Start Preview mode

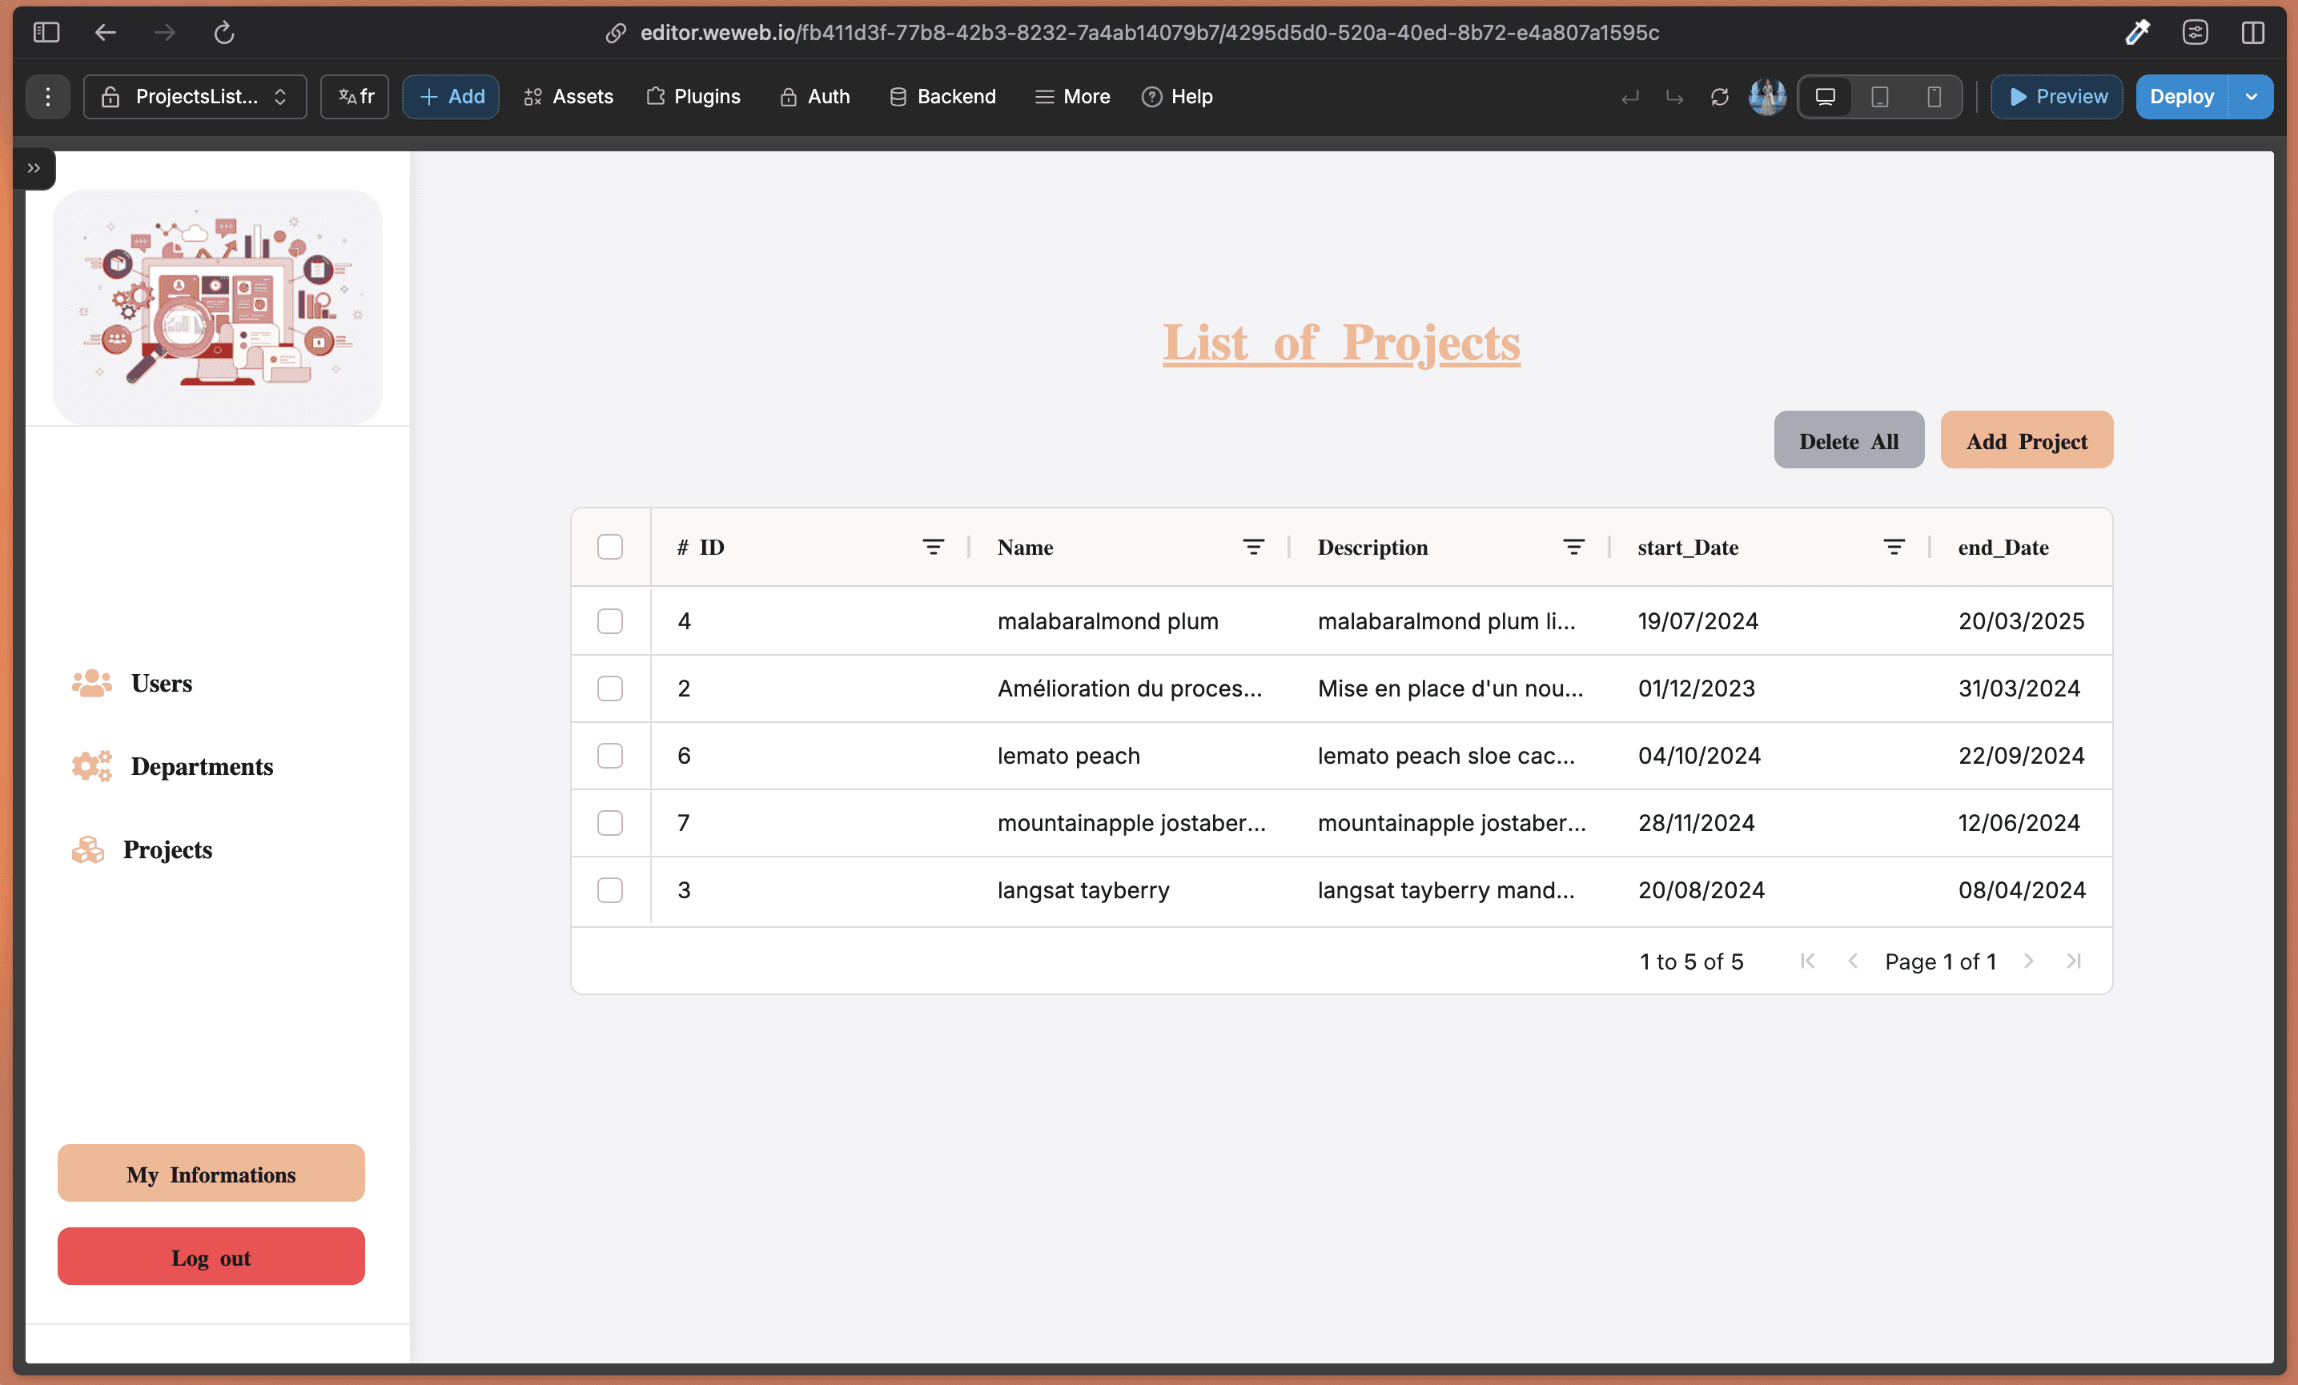[2056, 96]
